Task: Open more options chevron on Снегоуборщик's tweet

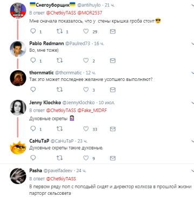Action: (192, 5)
